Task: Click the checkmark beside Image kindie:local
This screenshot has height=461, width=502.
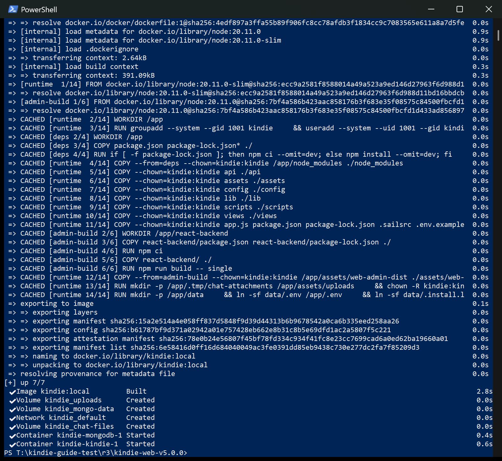Action: [13, 392]
